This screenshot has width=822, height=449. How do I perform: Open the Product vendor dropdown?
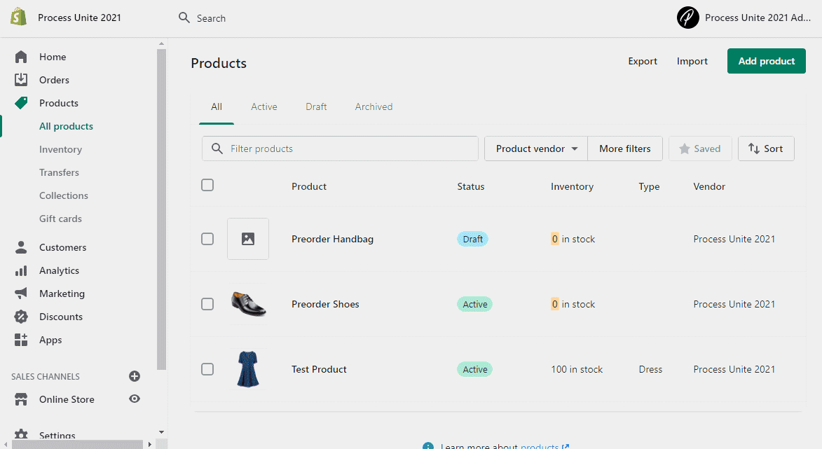click(536, 148)
